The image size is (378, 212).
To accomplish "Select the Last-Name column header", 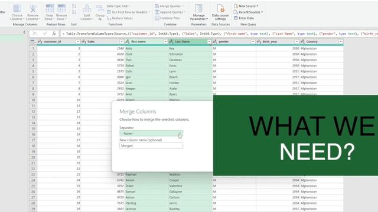I will click(190, 42).
